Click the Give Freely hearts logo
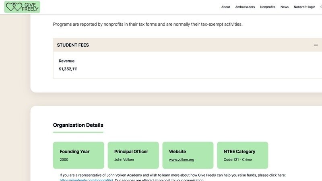Screen dimensions: 322x181 tap(23, 7)
